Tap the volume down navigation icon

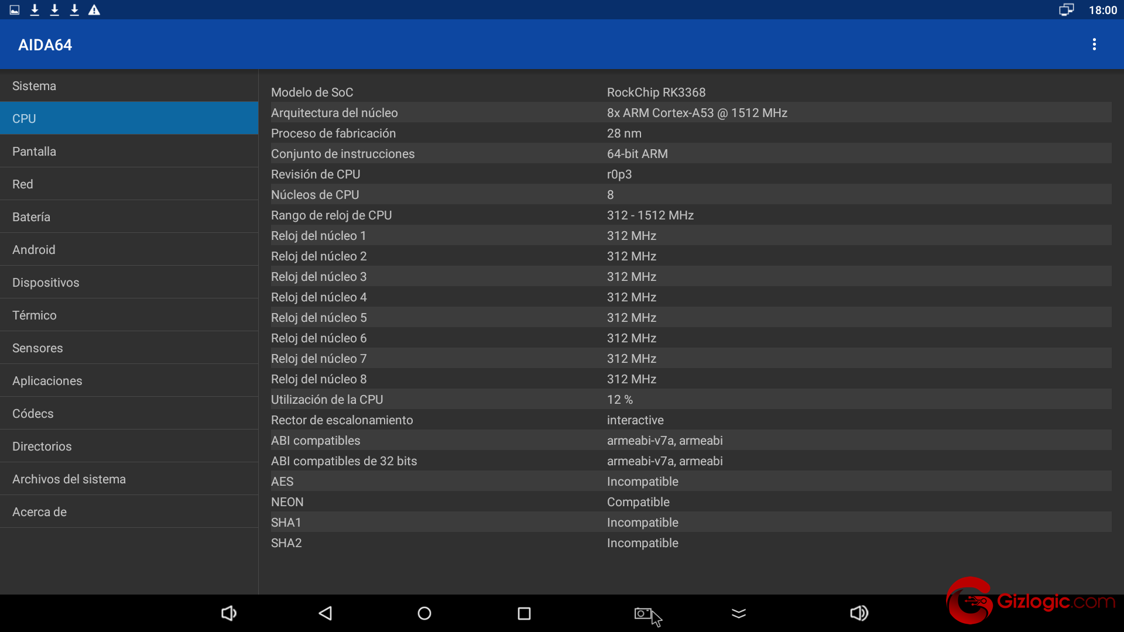tap(228, 613)
